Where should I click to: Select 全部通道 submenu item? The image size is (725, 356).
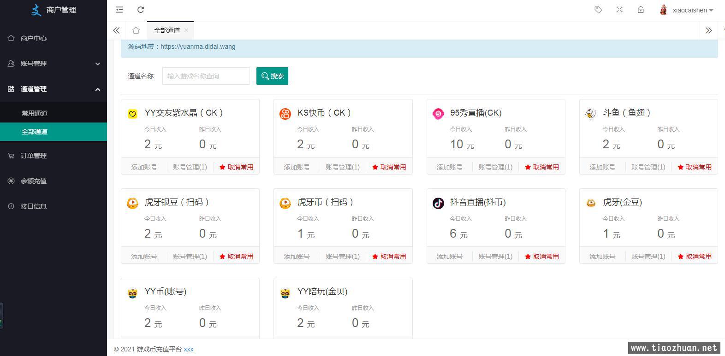point(53,132)
